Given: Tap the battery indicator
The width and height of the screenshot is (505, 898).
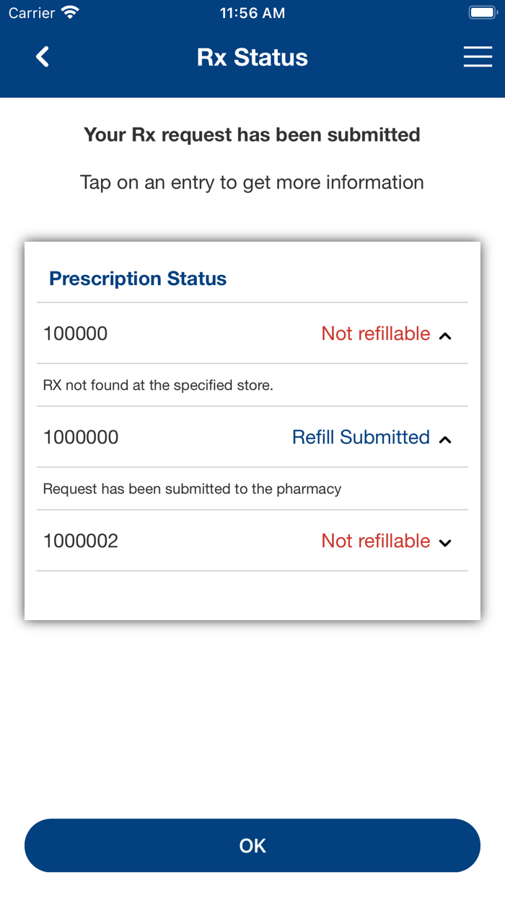Looking at the screenshot, I should [x=482, y=12].
